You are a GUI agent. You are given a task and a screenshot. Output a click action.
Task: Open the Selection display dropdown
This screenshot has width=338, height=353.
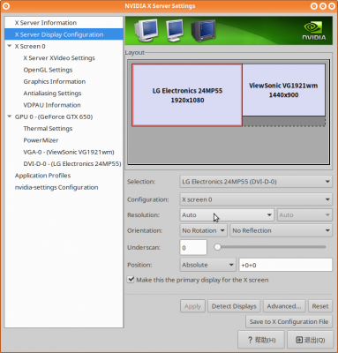point(256,182)
